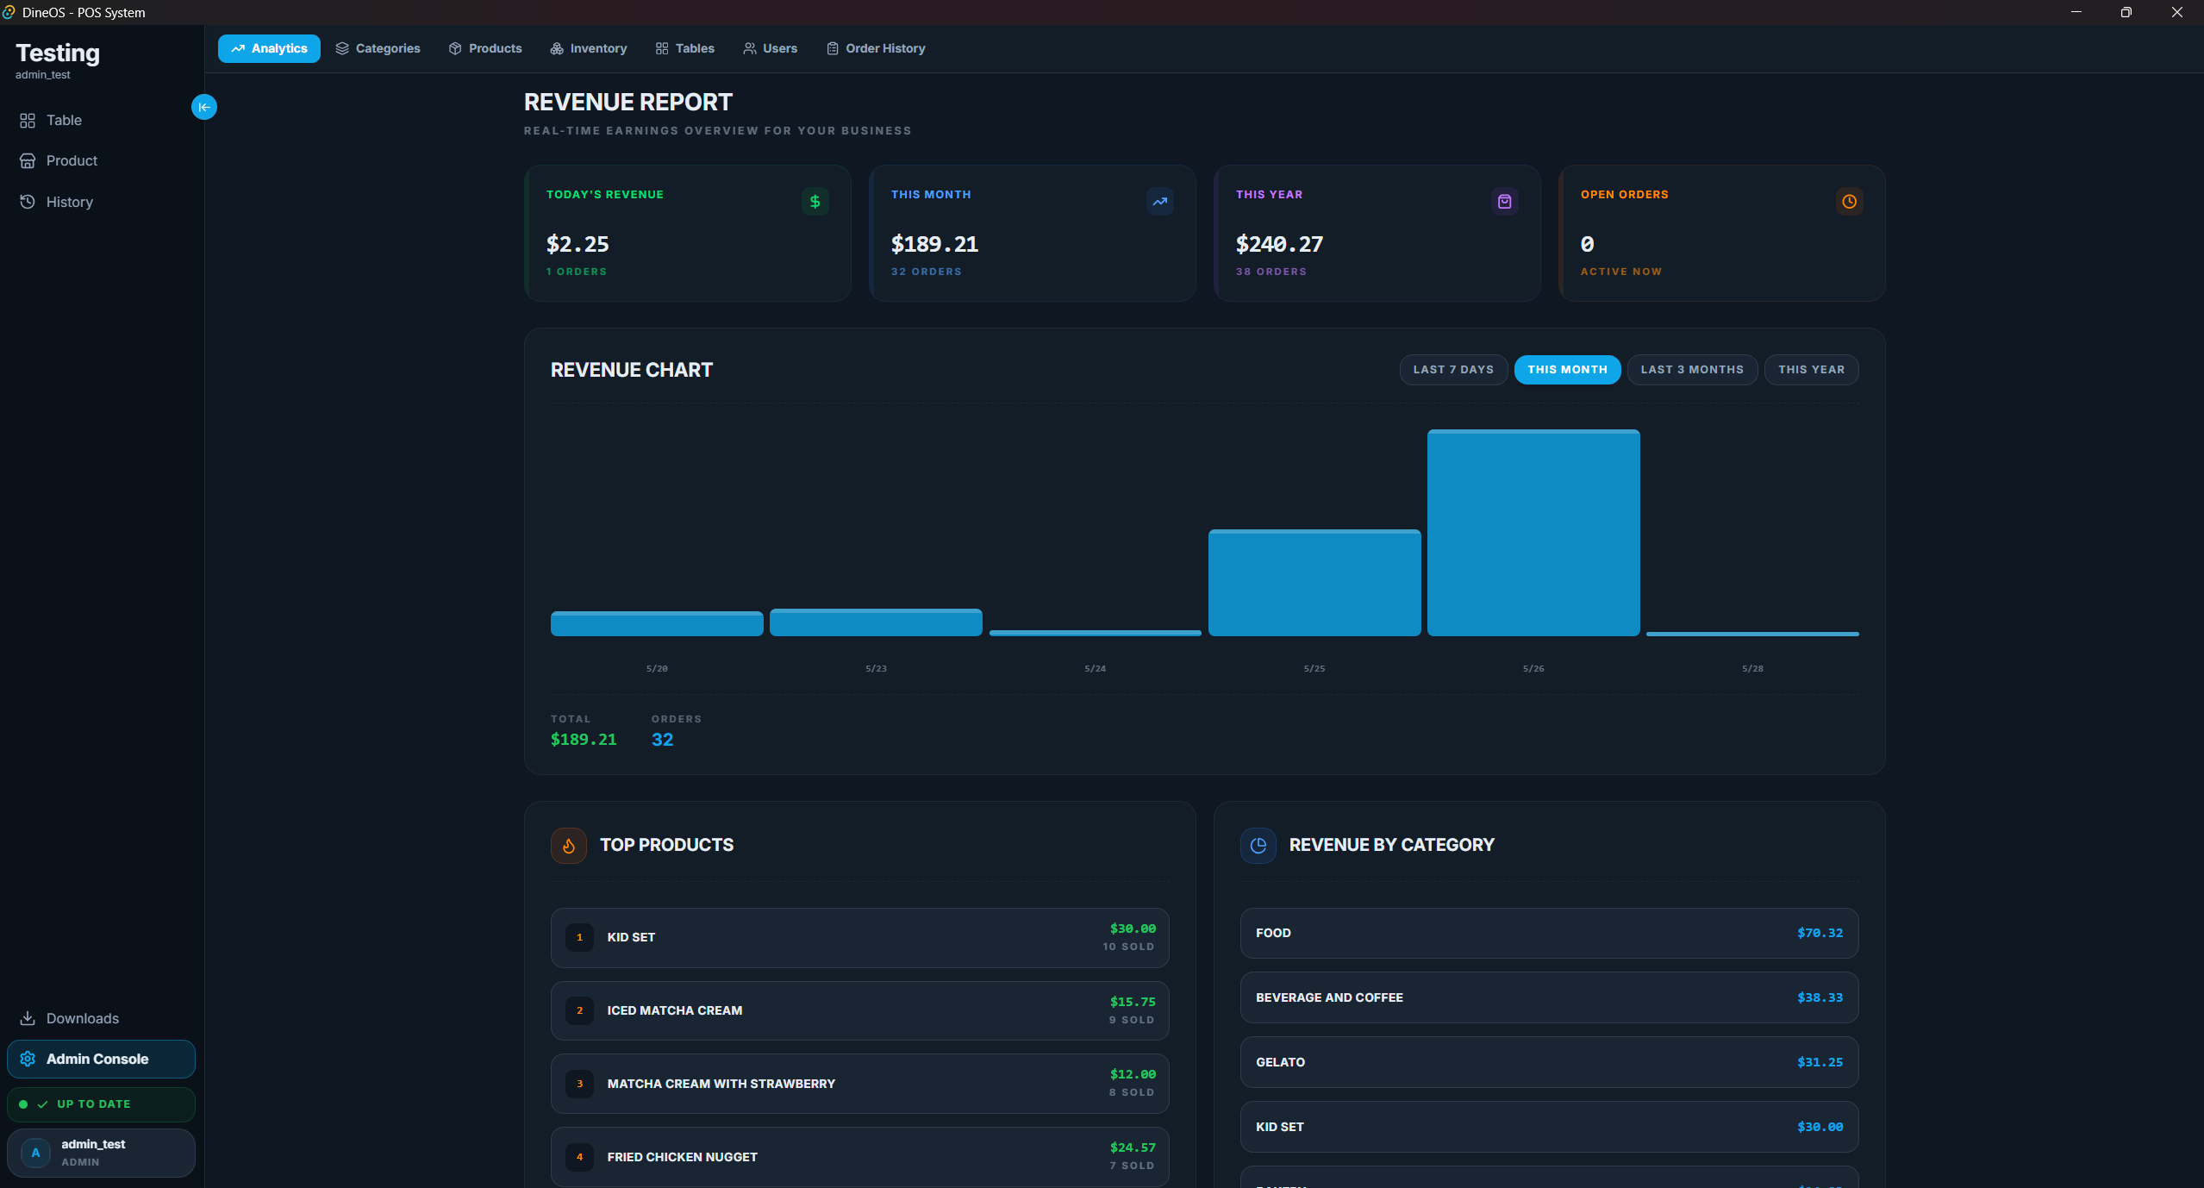Click the chart orders count 32

(x=663, y=740)
